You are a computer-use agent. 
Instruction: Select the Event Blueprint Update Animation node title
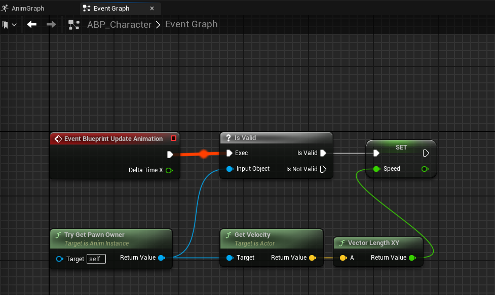point(113,139)
